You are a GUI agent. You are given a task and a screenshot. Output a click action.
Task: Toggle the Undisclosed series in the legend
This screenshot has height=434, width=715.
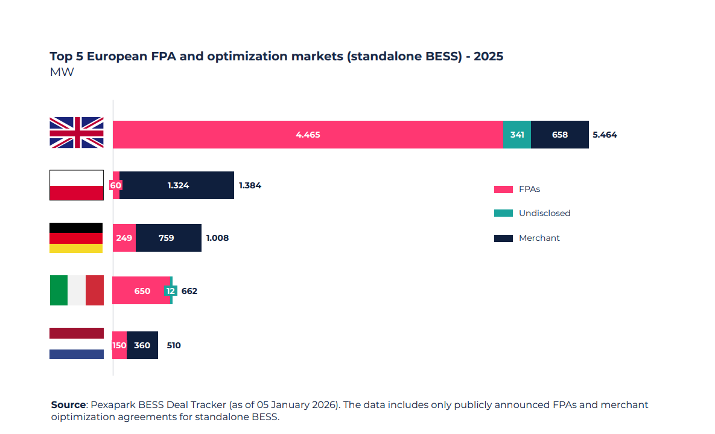tap(545, 213)
